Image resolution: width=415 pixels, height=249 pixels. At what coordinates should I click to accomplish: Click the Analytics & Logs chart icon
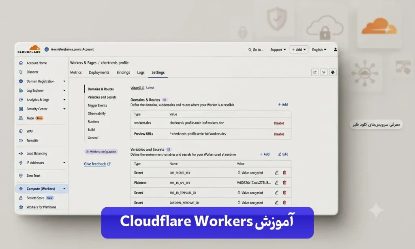(21, 100)
